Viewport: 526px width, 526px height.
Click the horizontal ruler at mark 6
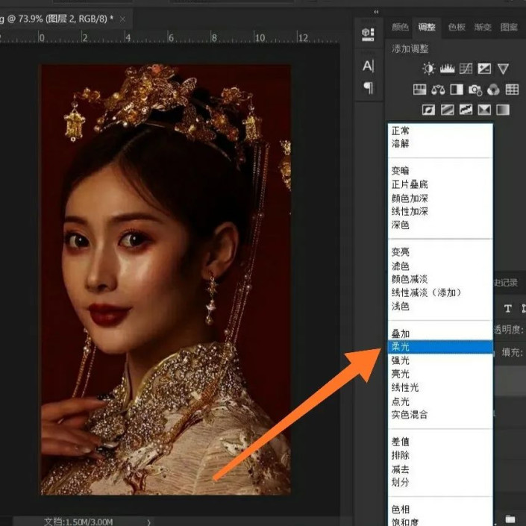(x=171, y=37)
